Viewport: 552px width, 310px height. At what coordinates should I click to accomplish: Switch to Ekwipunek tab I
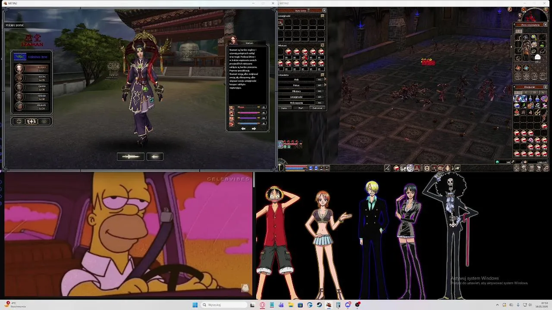(518, 93)
